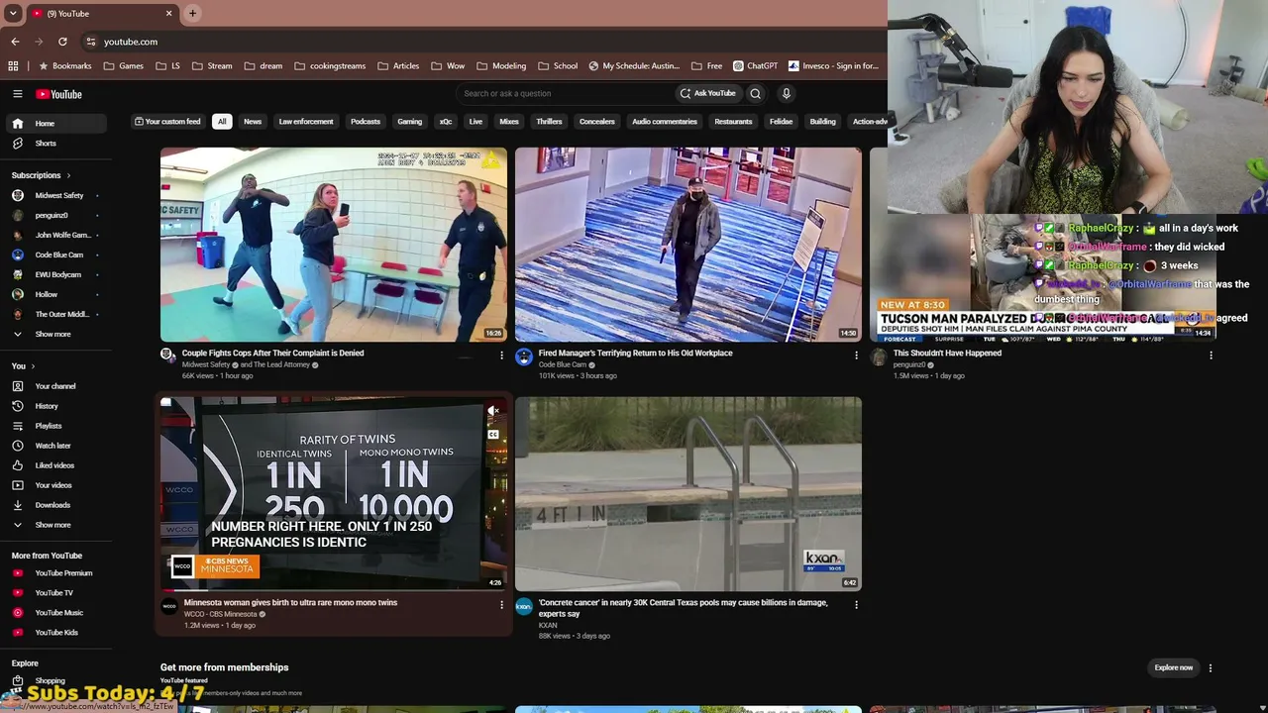Open the Midwest Safety subscription in sidebar
Viewport: 1268px width, 713px height.
(54, 196)
